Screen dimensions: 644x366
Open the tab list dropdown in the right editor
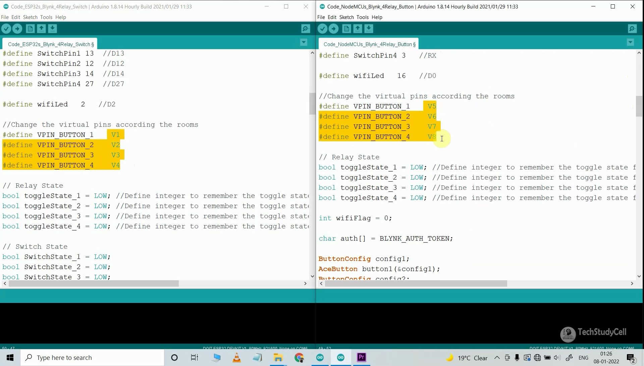click(x=630, y=42)
